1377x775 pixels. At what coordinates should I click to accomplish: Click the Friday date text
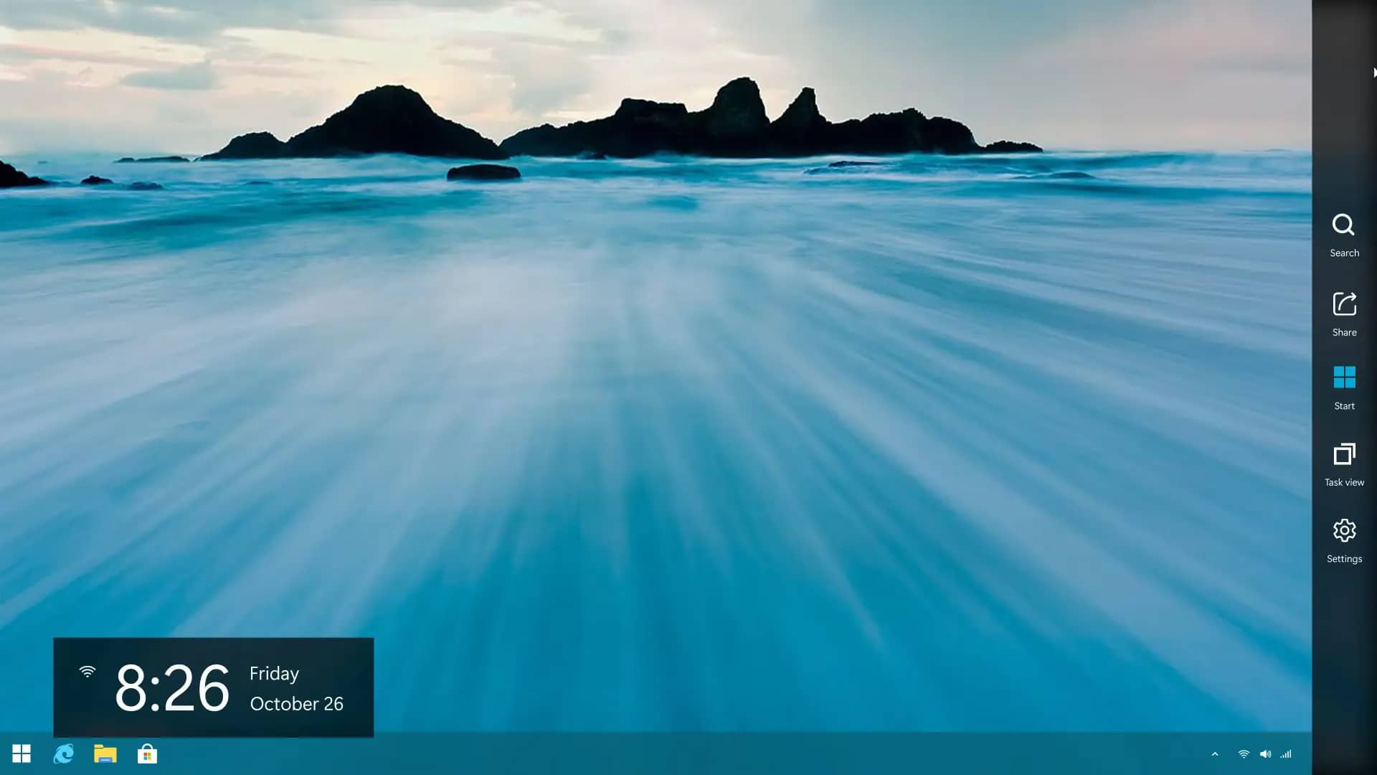tap(274, 674)
